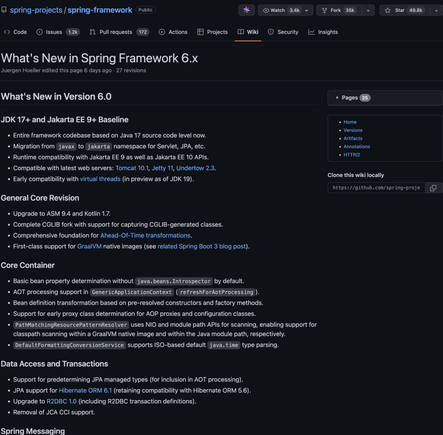Viewport: 443px width, 435px height.
Task: Click the "java.beans.Introspector" code text
Action: coord(174,281)
